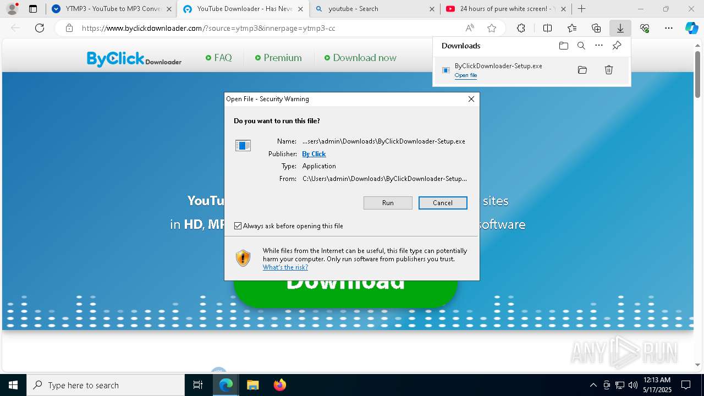Image resolution: width=704 pixels, height=396 pixels.
Task: Open a new browser tab
Action: tap(581, 9)
